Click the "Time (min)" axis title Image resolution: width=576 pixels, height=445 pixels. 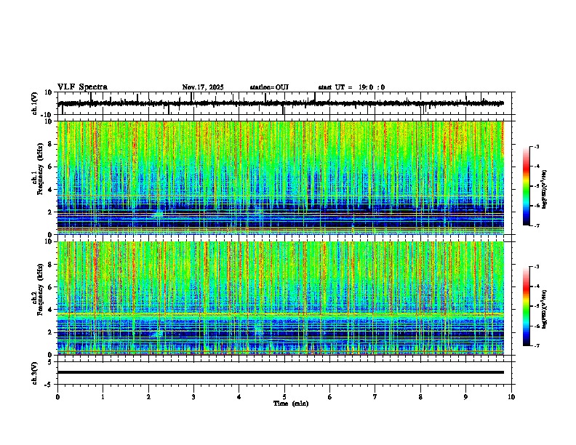[x=291, y=404]
